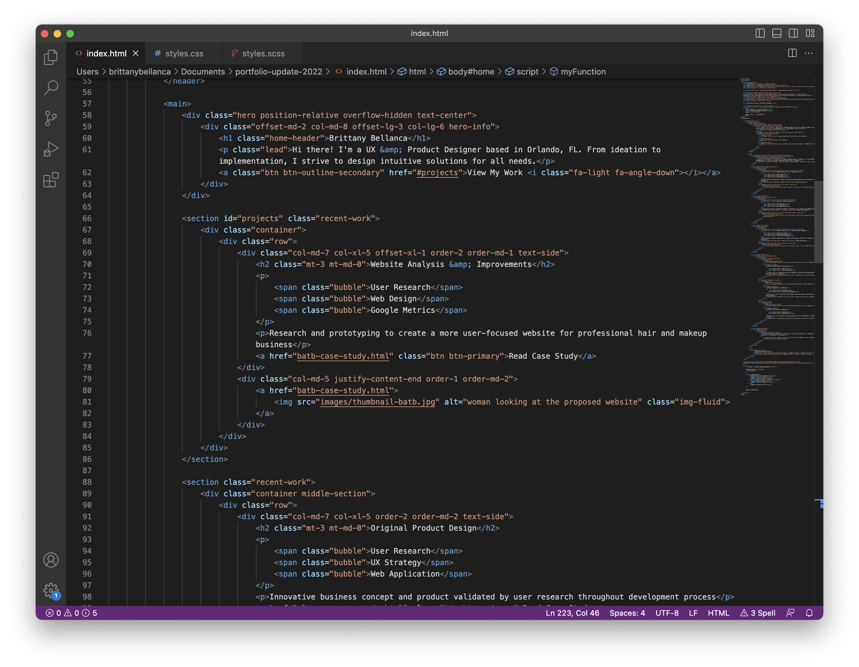
Task: Toggle the bottom panel layout icon
Action: 776,33
